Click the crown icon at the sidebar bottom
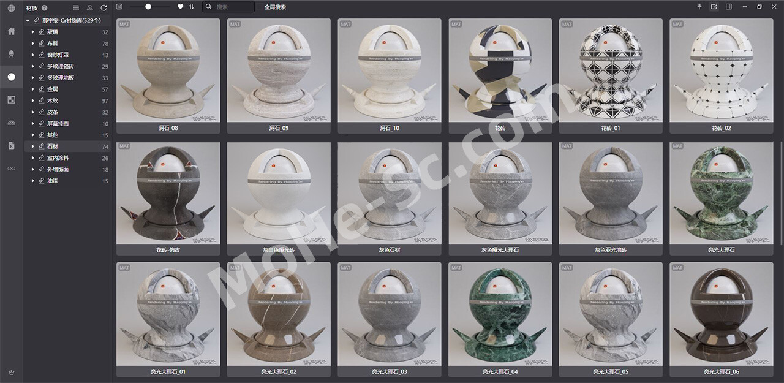The width and height of the screenshot is (784, 383). (11, 372)
